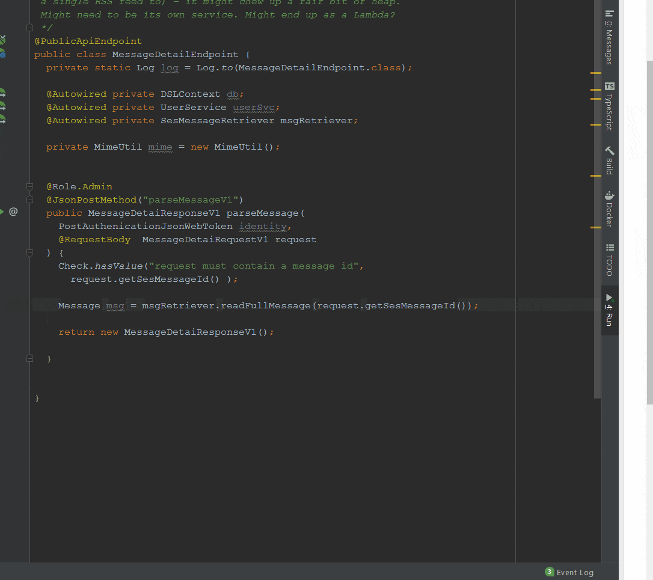Click the hasValue method call
Image resolution: width=653 pixels, height=580 pixels.
click(118, 266)
